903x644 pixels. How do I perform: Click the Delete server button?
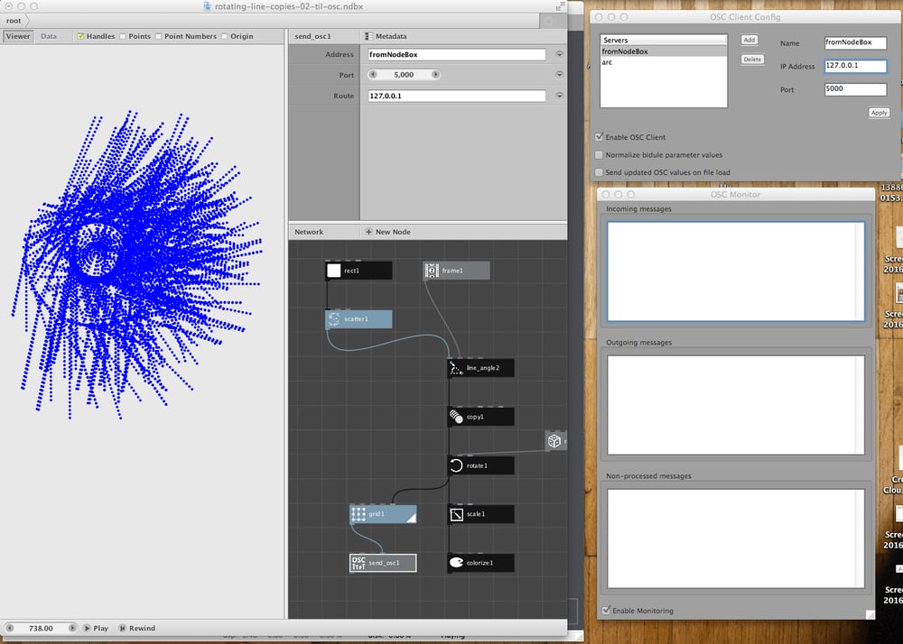pyautogui.click(x=752, y=60)
